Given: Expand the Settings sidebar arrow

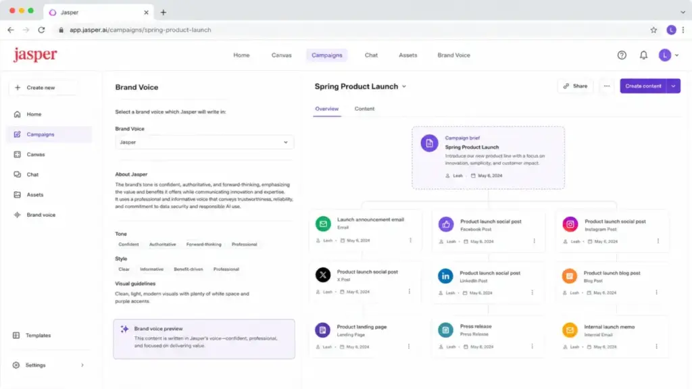Looking at the screenshot, I should click(82, 365).
